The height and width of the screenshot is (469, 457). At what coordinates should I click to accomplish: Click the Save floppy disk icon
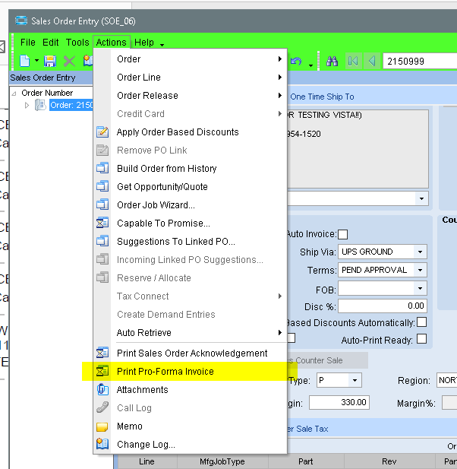pyautogui.click(x=50, y=61)
